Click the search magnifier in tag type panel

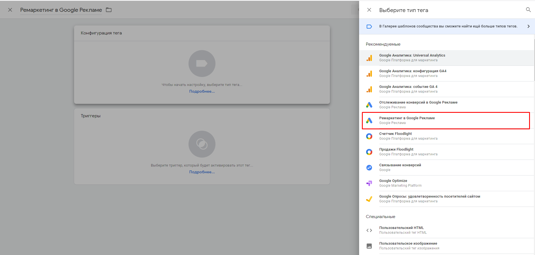tap(528, 10)
